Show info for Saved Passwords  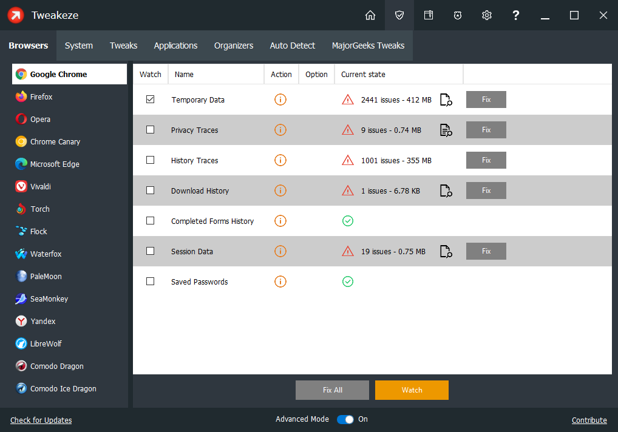pyautogui.click(x=280, y=282)
